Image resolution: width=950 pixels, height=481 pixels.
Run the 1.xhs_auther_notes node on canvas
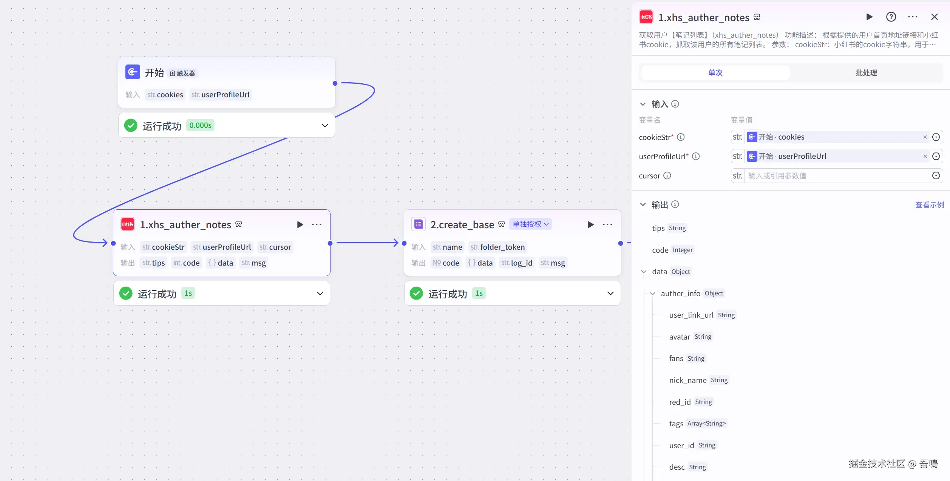click(x=300, y=225)
